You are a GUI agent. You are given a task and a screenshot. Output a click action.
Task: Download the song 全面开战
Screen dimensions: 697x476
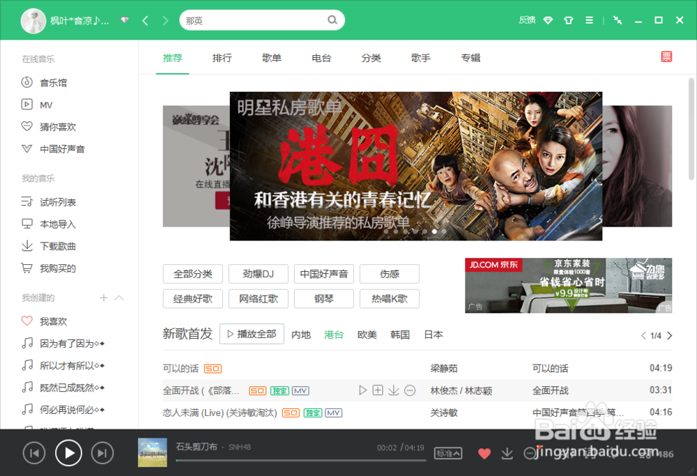click(x=393, y=390)
